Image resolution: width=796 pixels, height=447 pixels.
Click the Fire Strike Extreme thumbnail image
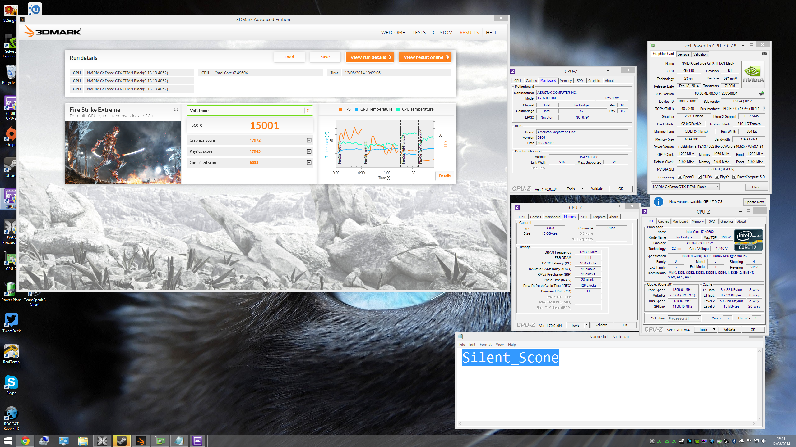pyautogui.click(x=123, y=152)
